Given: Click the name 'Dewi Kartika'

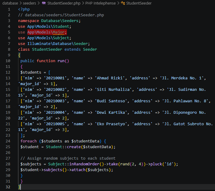Looking at the screenshot, I should point(111,113).
